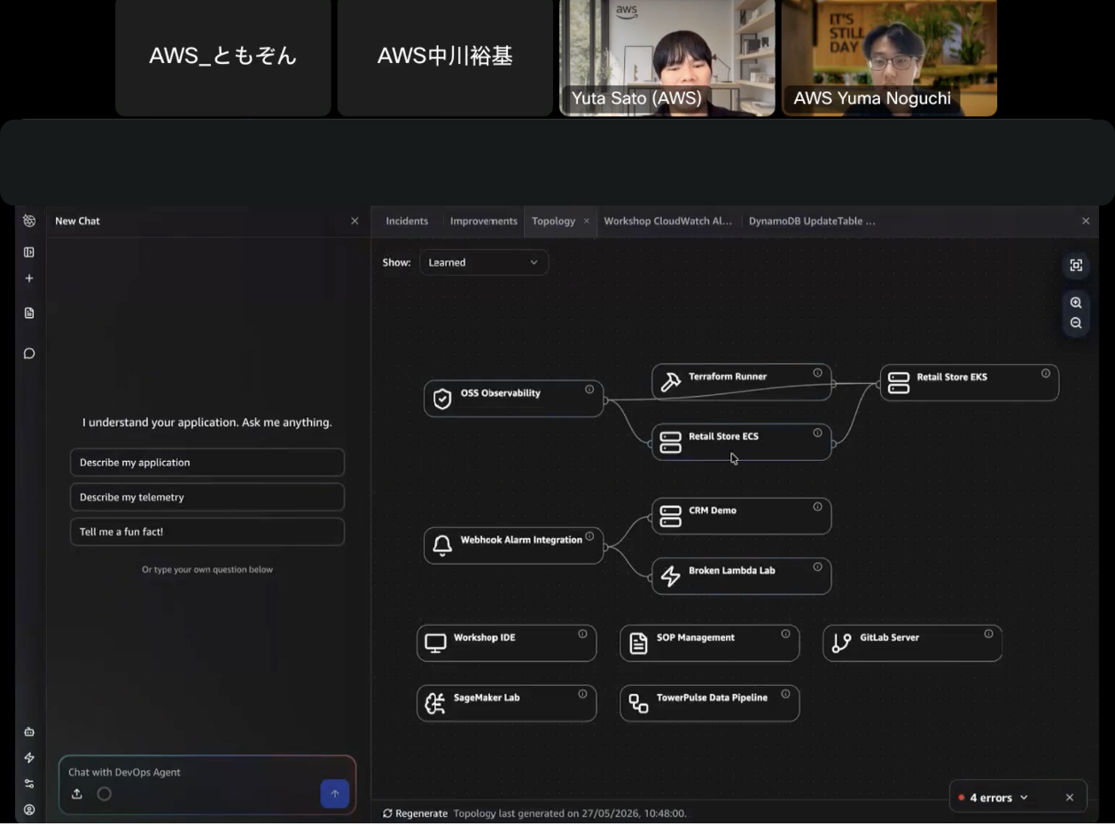Click the GitLab Server branch icon

(841, 643)
